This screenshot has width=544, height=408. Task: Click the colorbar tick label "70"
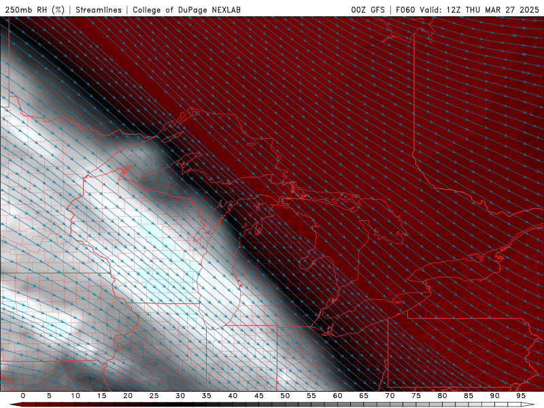pos(390,396)
